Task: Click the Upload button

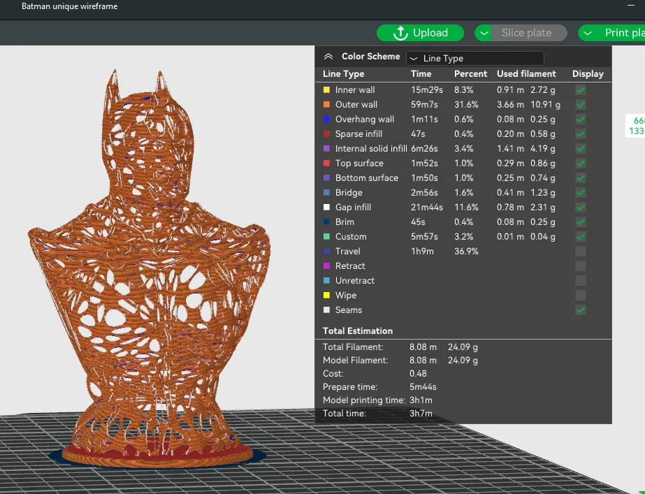Action: tap(420, 33)
